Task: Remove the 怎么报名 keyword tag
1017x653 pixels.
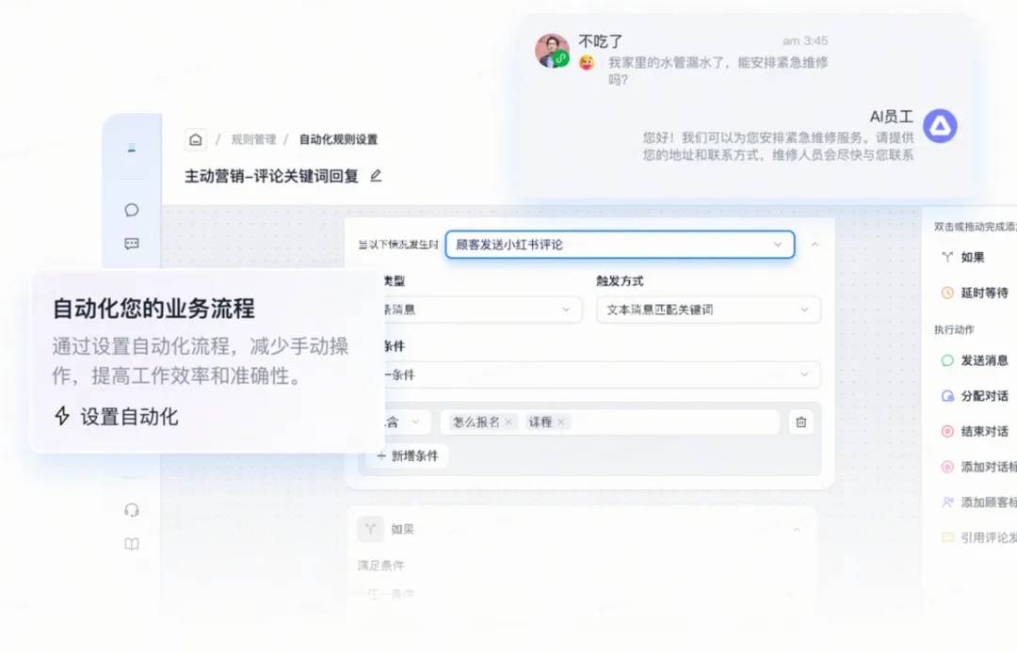Action: 508,422
